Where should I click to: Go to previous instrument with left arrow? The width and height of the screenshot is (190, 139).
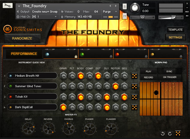pyautogui.click(x=110, y=6)
